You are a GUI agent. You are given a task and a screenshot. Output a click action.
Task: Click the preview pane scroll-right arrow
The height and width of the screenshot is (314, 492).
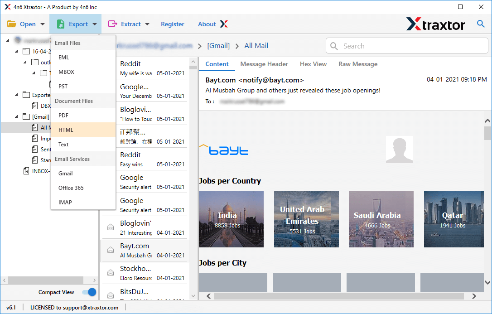point(474,296)
